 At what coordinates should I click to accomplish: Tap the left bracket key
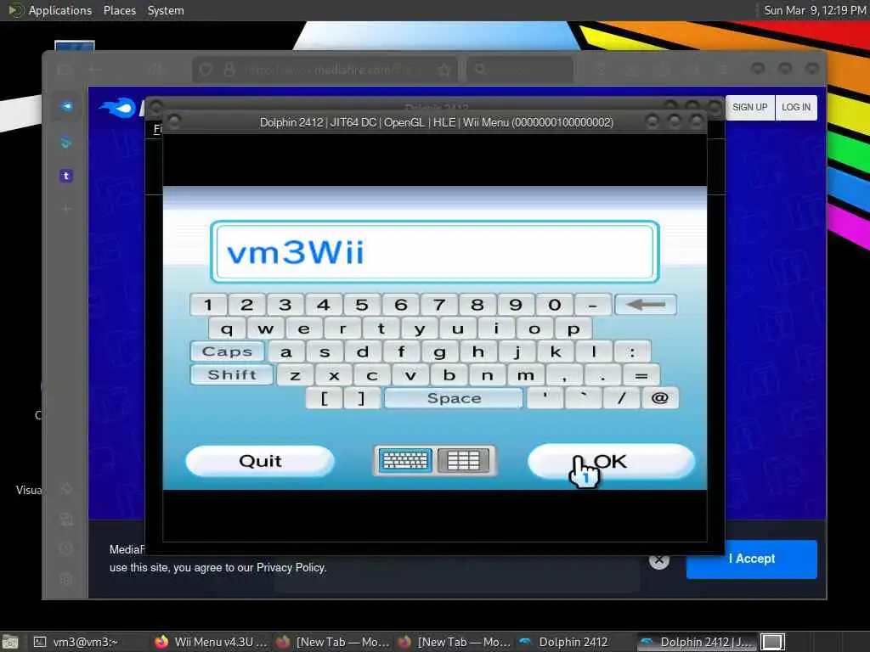pyautogui.click(x=324, y=398)
